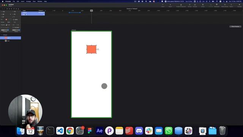Click the event lightning icon beside the rectangle

(98, 49)
